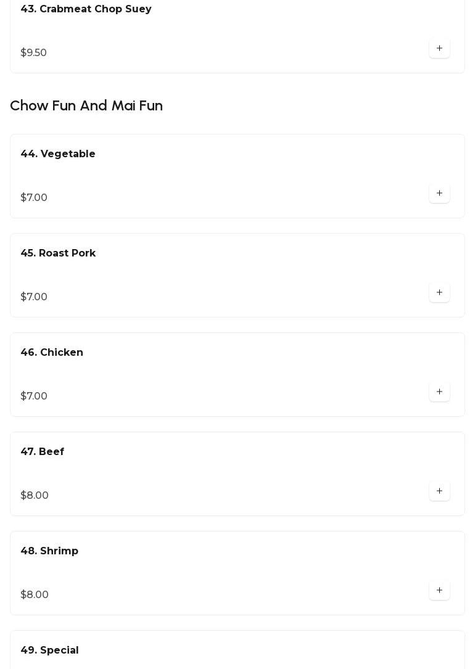Add 47. Beef using the plus icon
Viewport: 475px width, 669px height.
coord(439,491)
